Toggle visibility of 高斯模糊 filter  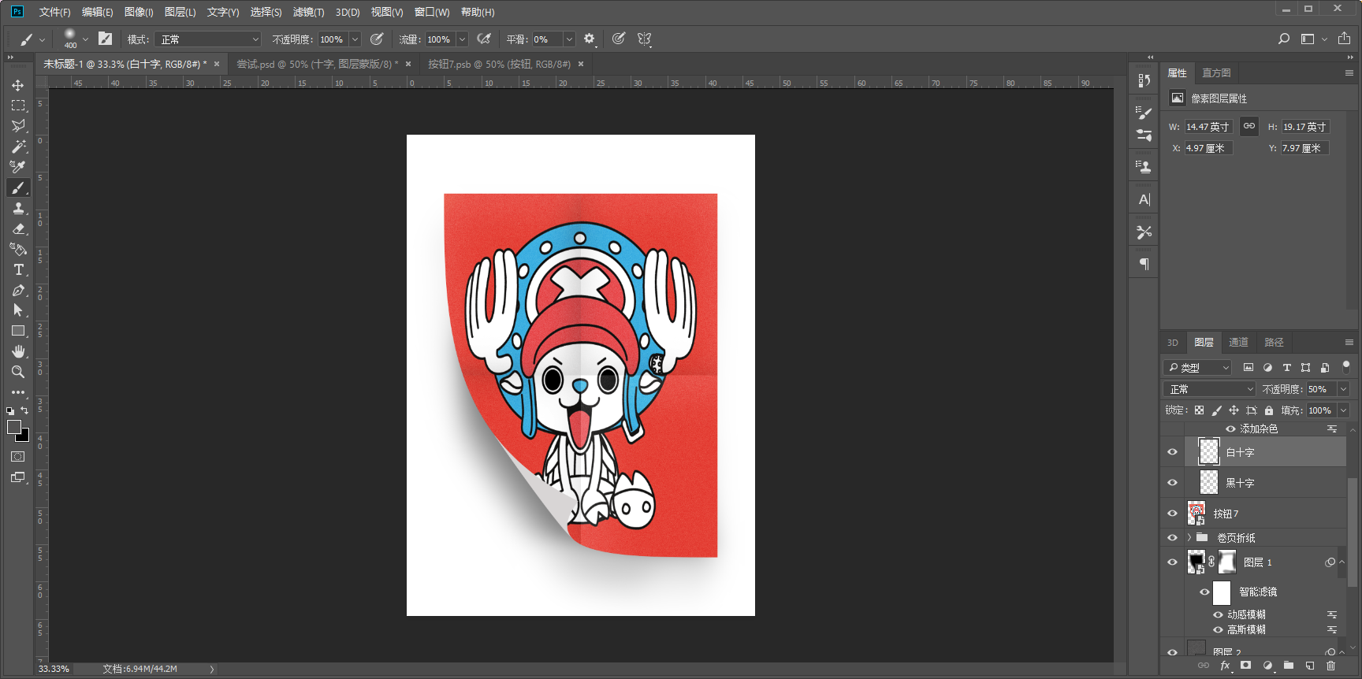(x=1218, y=629)
